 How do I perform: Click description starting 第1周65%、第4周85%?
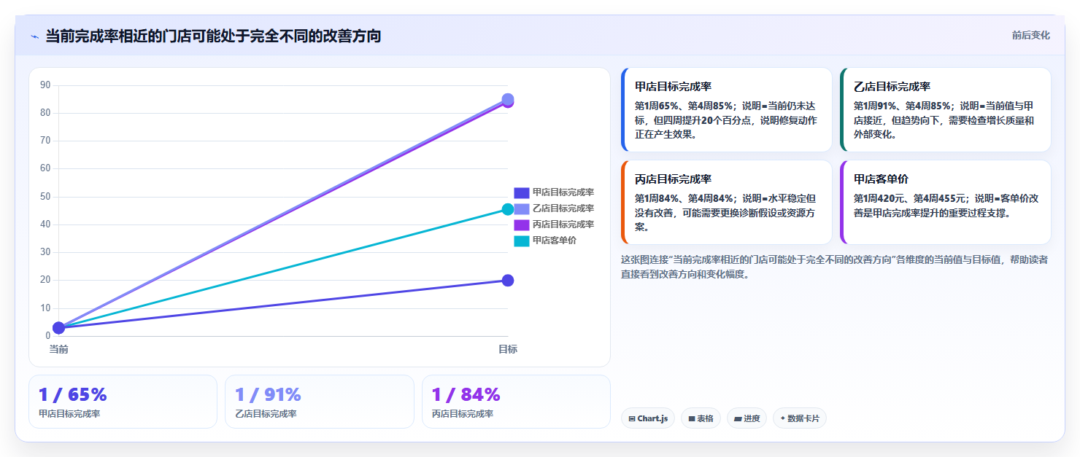[x=726, y=120]
